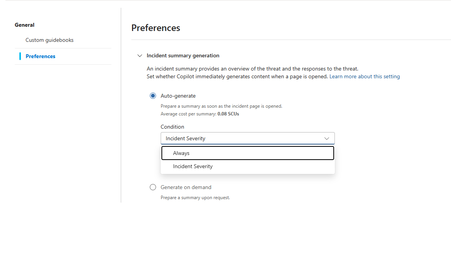Click the General category header
Viewport: 451px width, 265px height.
[x=24, y=25]
